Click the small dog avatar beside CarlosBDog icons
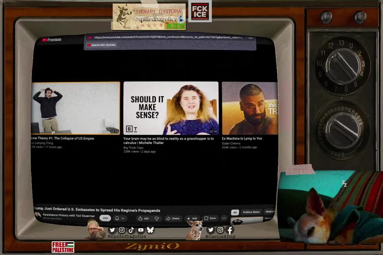Viewport: 383px width, 255px height. coord(195,230)
